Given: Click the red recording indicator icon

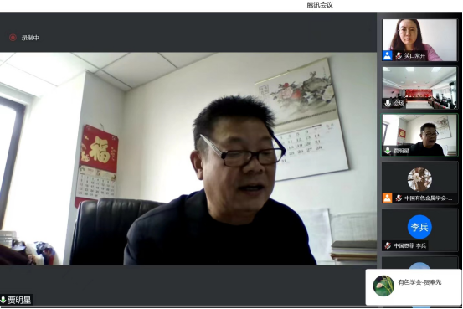Looking at the screenshot, I should tap(13, 38).
